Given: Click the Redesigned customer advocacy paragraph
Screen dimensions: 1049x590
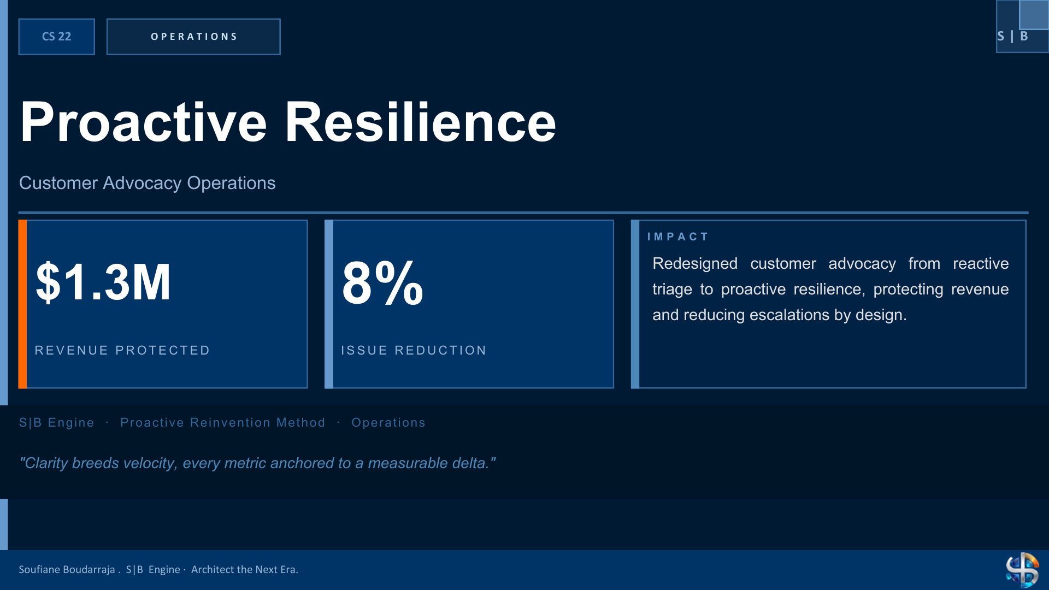Looking at the screenshot, I should 830,289.
